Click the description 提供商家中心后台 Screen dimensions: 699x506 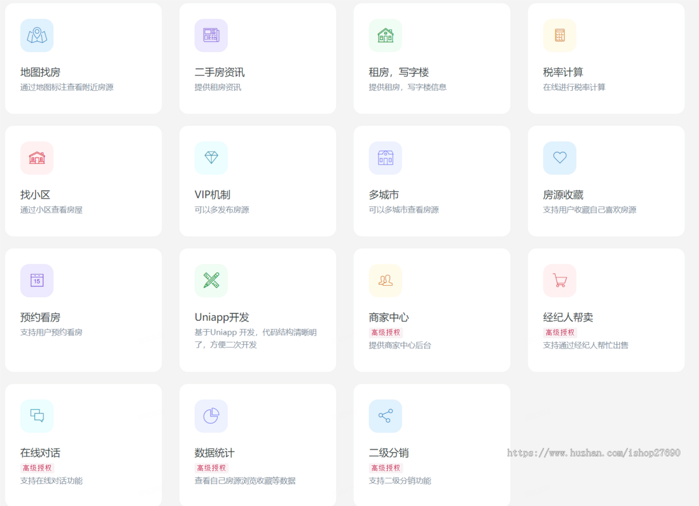[x=400, y=345]
